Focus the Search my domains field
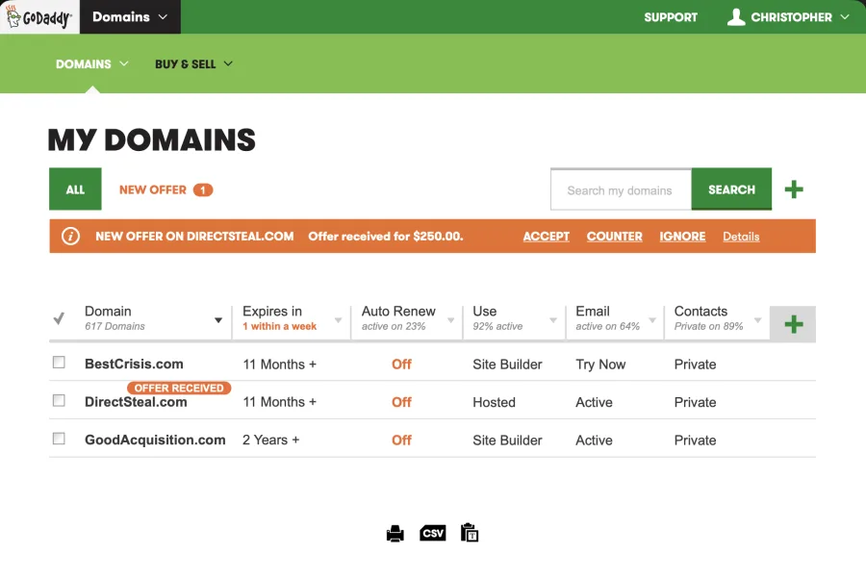 tap(621, 189)
